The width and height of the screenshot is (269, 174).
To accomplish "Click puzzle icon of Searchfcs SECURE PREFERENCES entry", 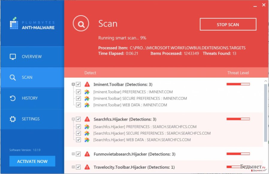I will pyautogui.click(x=87, y=133).
